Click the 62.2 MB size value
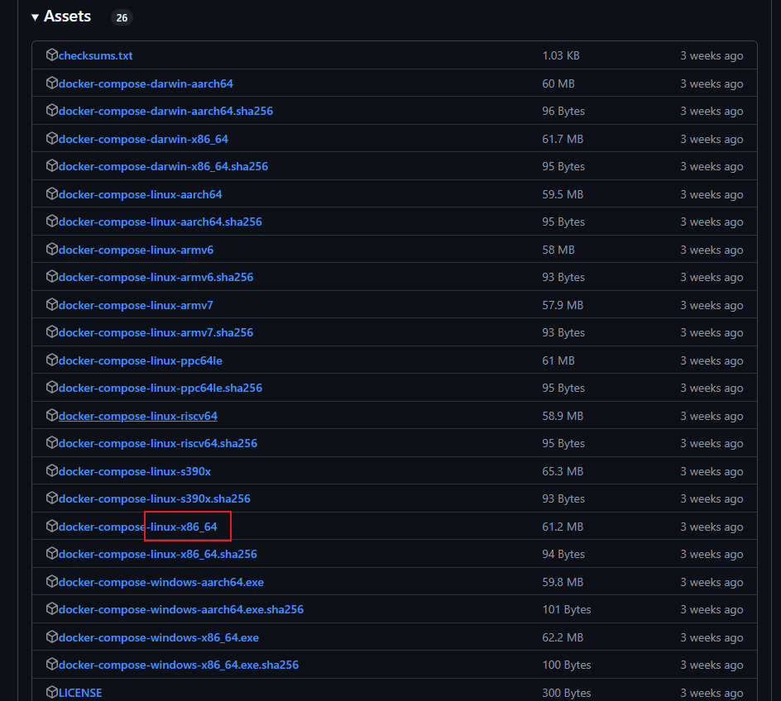Screen dimensions: 781x701 [x=563, y=637]
